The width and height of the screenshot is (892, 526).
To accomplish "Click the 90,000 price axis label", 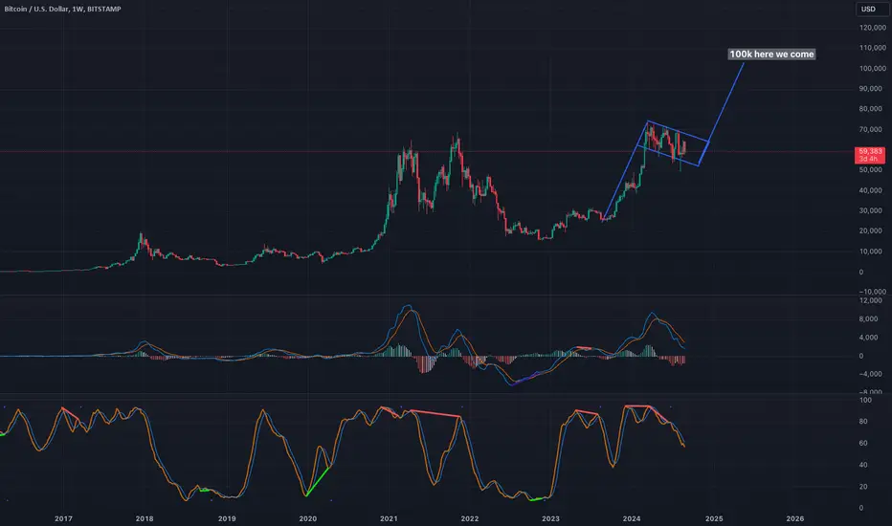I will pos(871,89).
